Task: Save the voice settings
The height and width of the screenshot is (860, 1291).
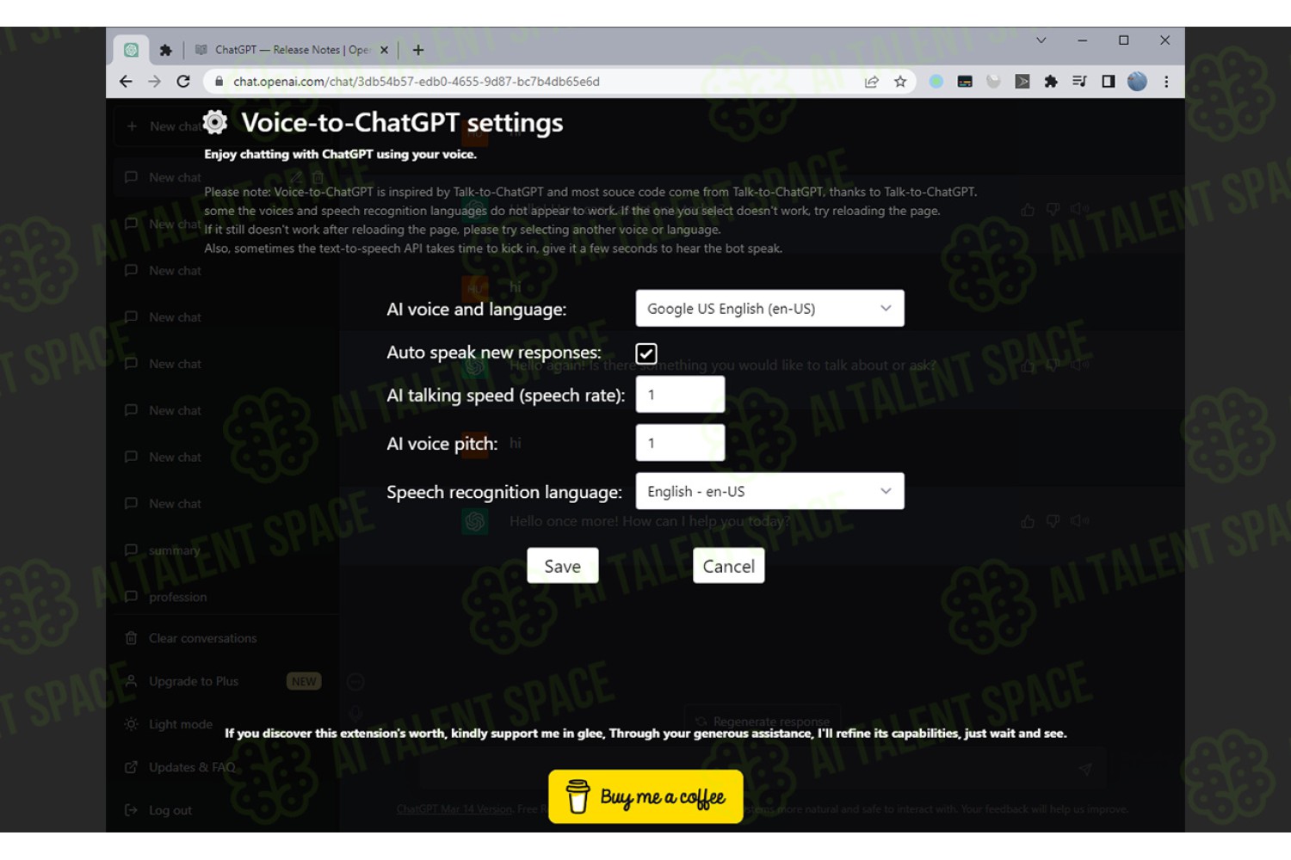Action: [563, 566]
